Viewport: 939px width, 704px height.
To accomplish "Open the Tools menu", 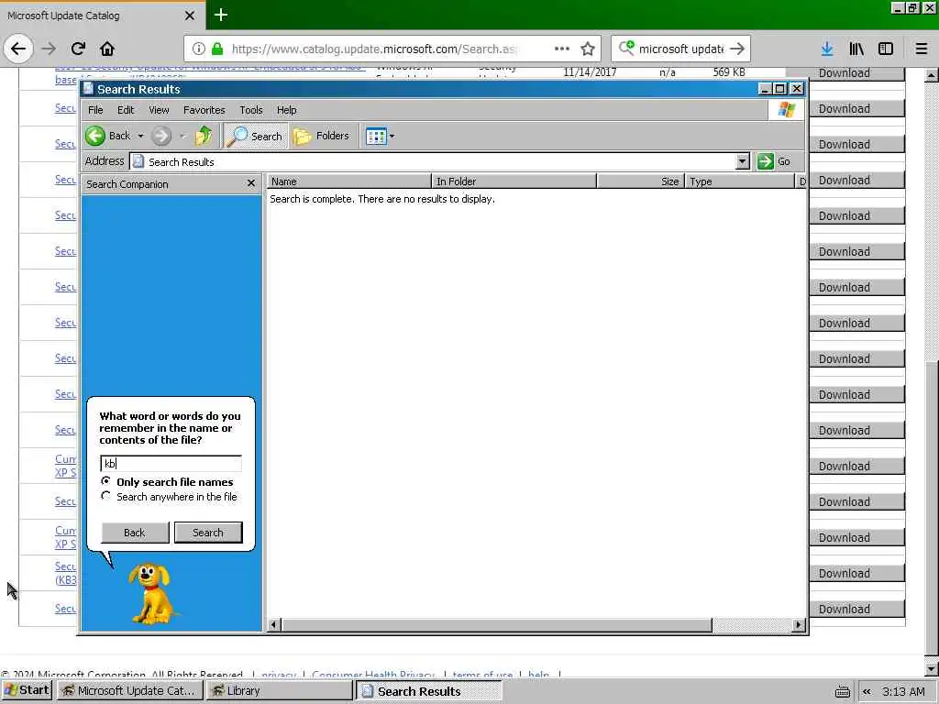I will click(x=251, y=110).
